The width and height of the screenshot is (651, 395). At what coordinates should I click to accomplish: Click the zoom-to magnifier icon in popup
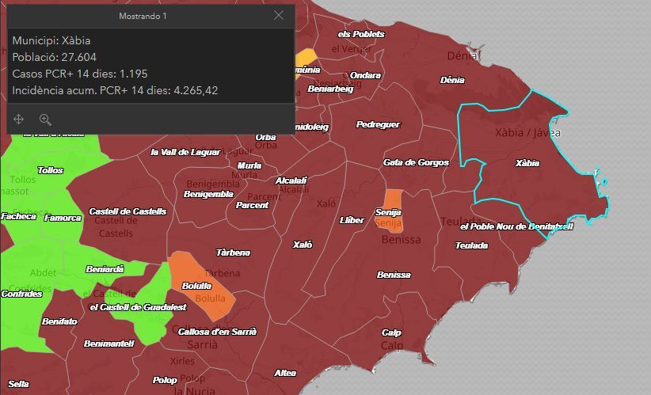tap(45, 120)
